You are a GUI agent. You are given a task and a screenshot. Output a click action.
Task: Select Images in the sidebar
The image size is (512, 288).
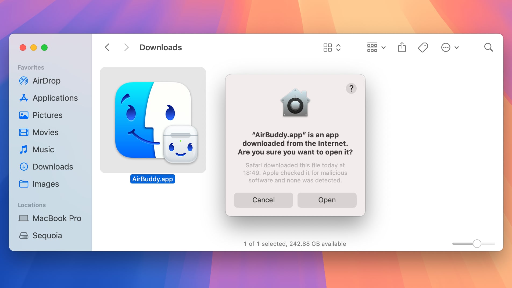(x=46, y=184)
